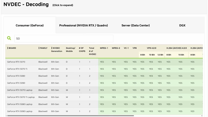Expand the NVDEC - Decoding section heading
The height and width of the screenshot is (117, 208).
click(x=26, y=4)
